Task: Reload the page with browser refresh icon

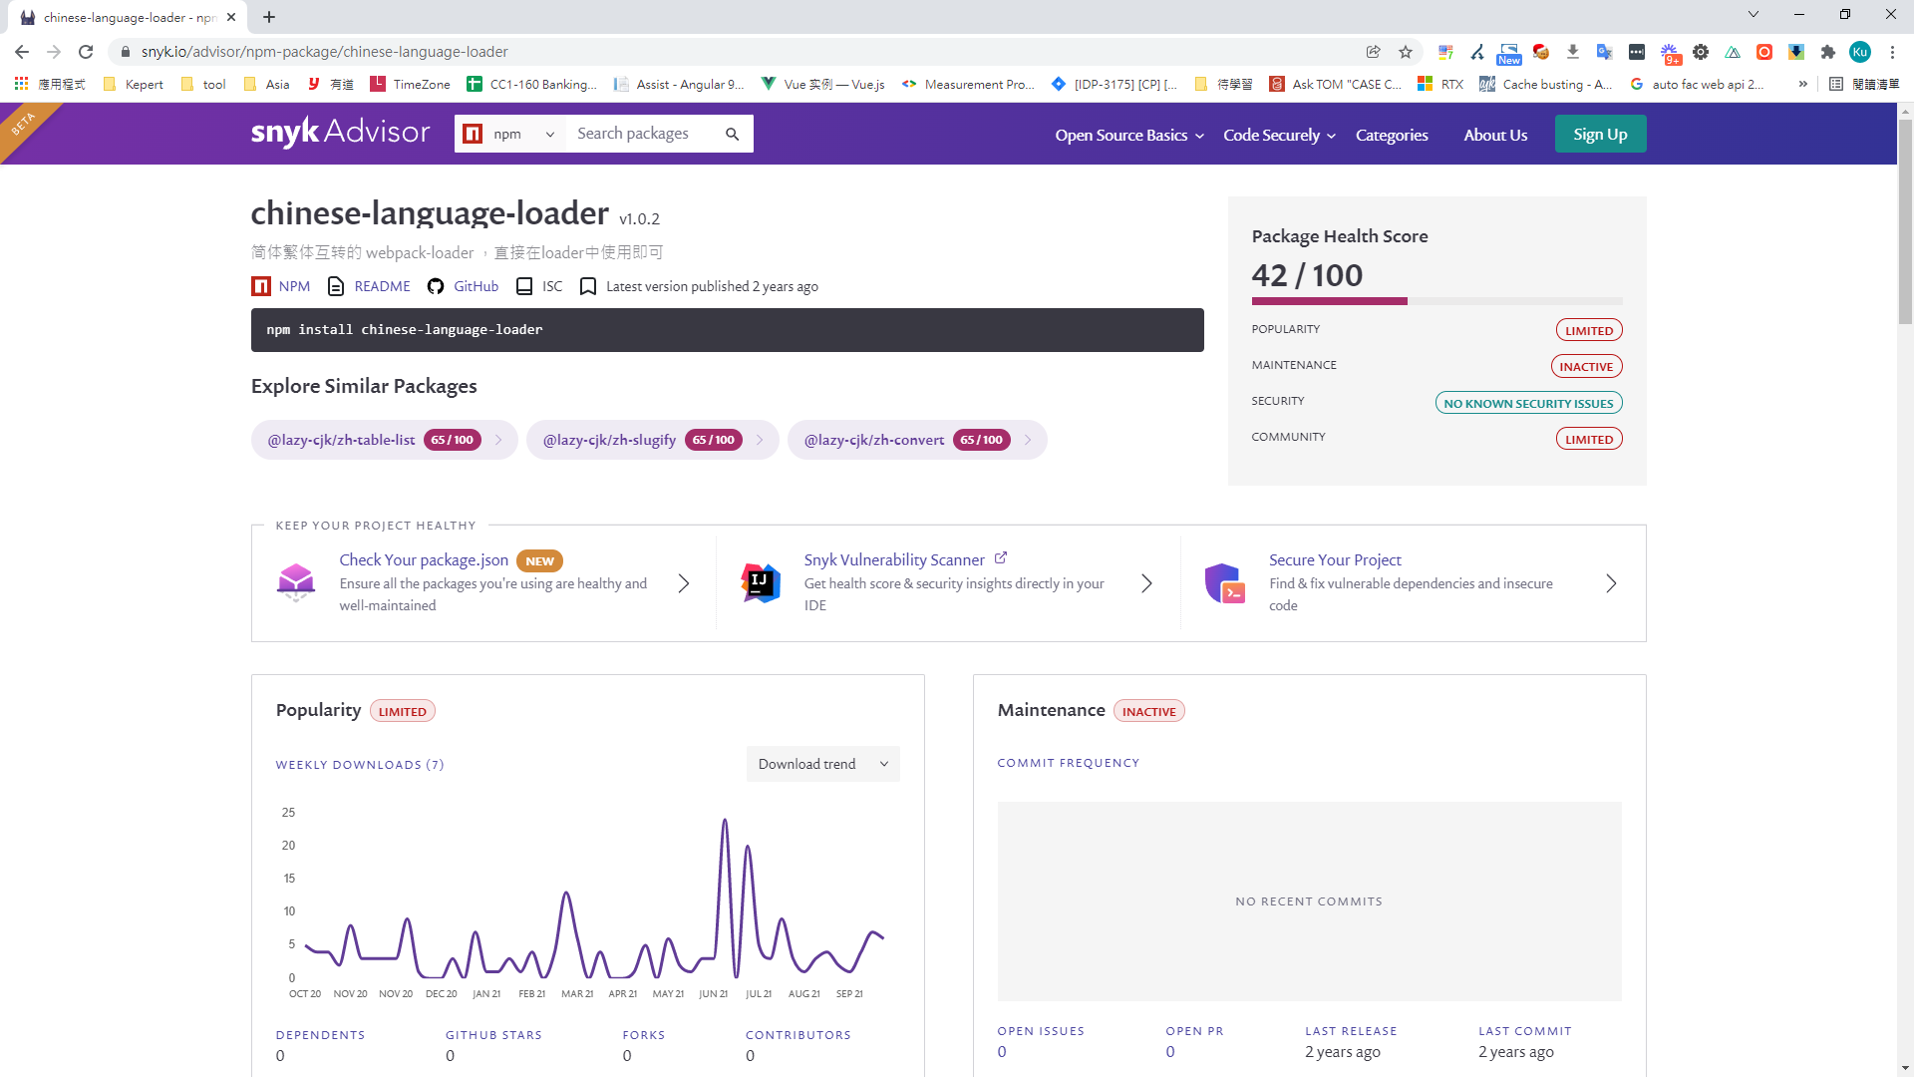Action: click(x=86, y=52)
